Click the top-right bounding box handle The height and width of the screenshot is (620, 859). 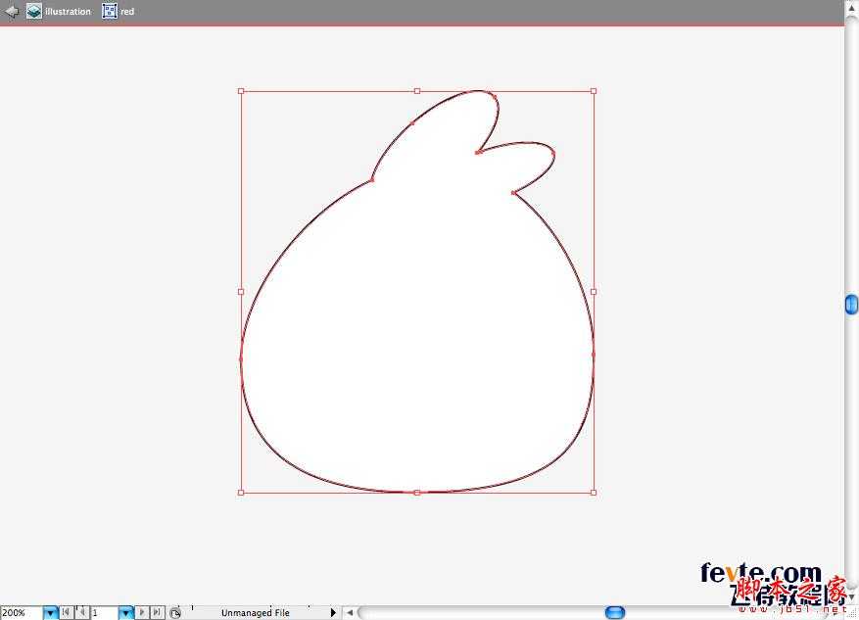(x=594, y=91)
